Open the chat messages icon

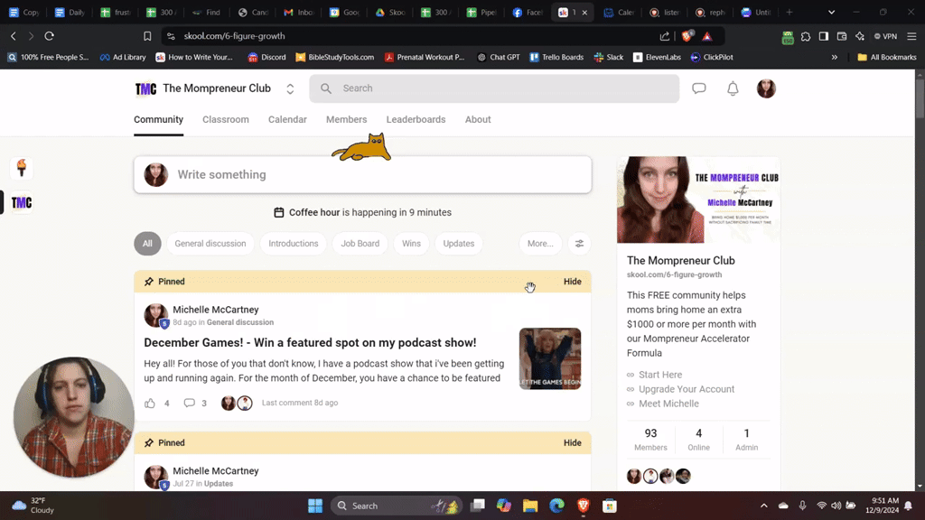pos(699,88)
